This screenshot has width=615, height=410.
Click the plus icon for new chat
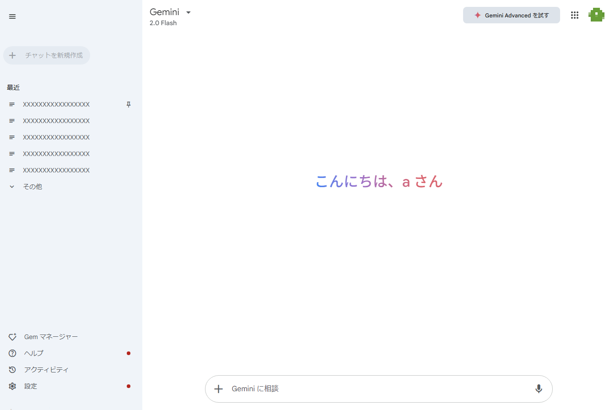[x=13, y=55]
